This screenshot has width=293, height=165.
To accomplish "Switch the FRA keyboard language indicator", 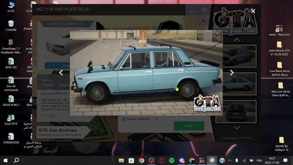I will point(259,160).
